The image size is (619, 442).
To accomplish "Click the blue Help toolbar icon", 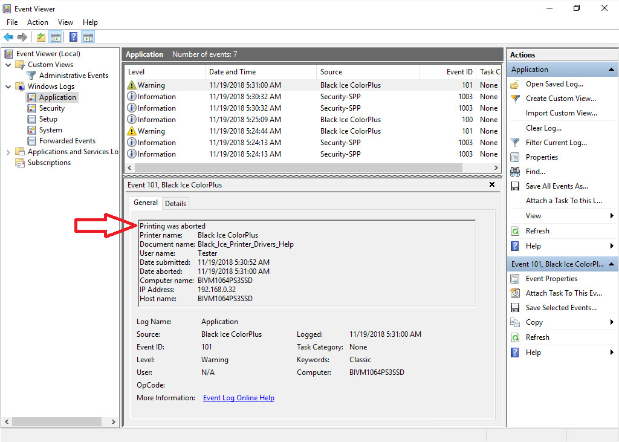I will [73, 37].
